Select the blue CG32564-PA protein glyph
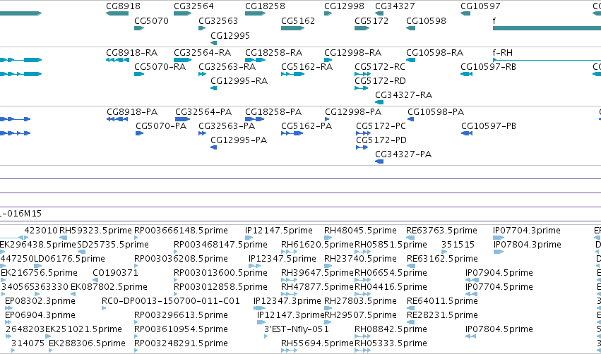Viewport: 601px width, 354px height. point(182,119)
